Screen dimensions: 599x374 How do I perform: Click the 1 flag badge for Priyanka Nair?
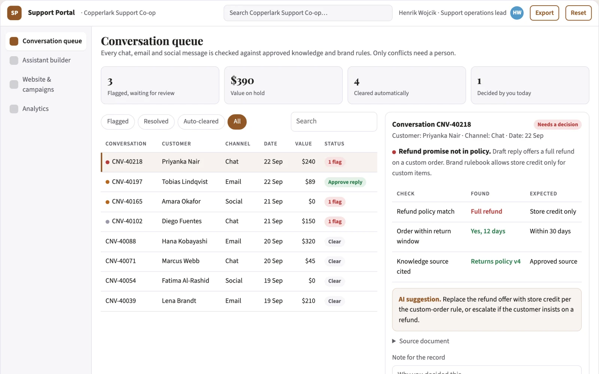click(335, 162)
